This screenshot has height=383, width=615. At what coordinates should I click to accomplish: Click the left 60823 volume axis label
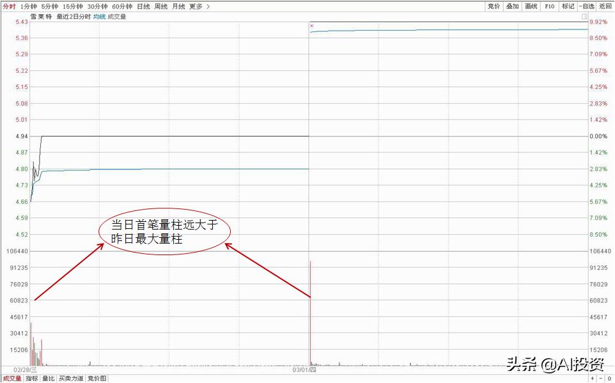click(x=19, y=301)
